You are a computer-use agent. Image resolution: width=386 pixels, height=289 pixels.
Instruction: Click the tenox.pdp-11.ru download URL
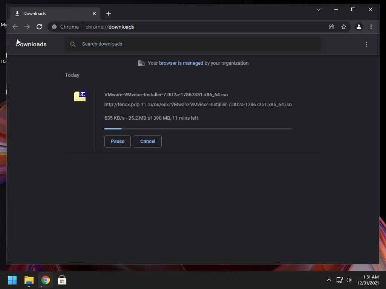[198, 105]
